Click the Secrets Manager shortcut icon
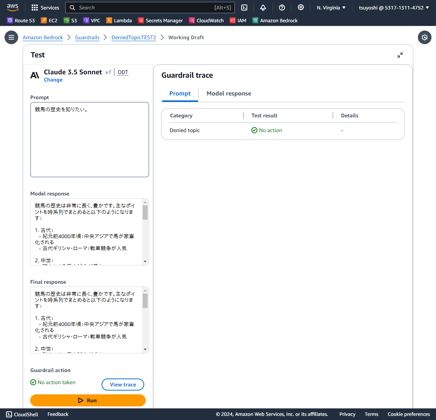The height and width of the screenshot is (420, 436). point(141,20)
